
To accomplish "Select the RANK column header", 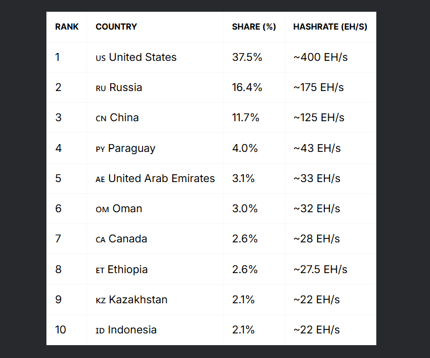I will tap(67, 27).
